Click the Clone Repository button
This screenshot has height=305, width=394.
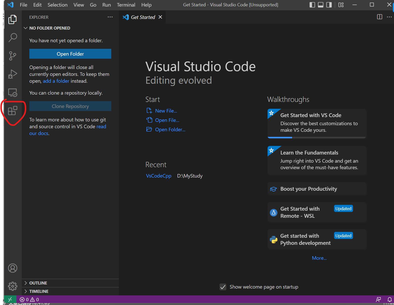(70, 106)
